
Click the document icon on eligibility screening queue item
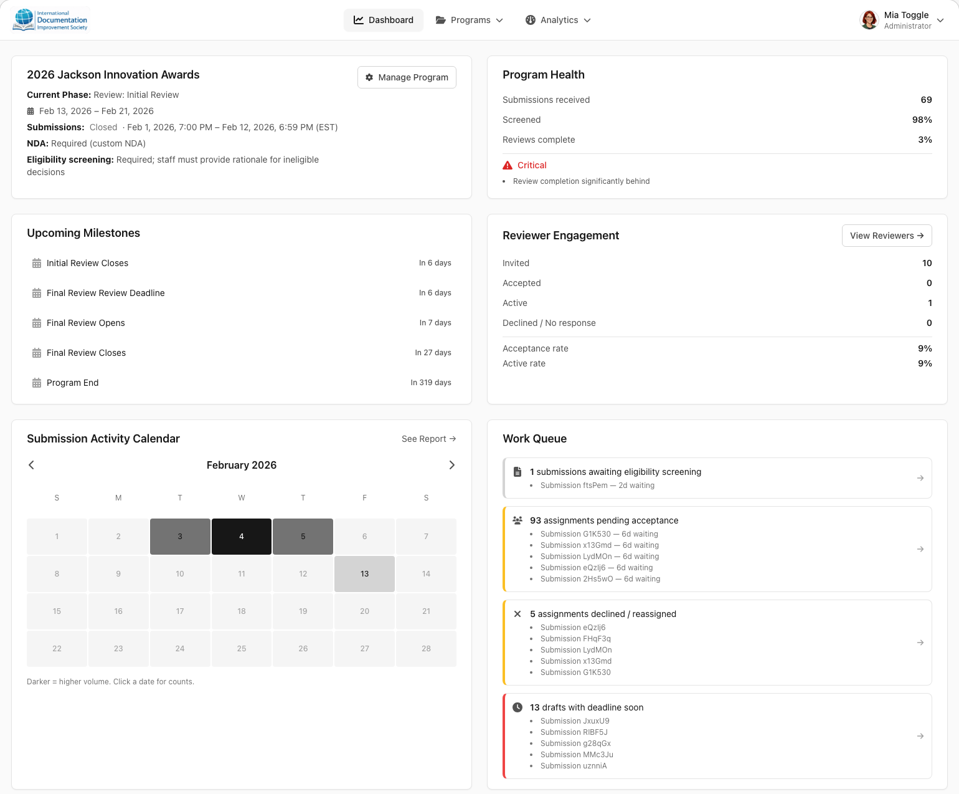tap(517, 472)
